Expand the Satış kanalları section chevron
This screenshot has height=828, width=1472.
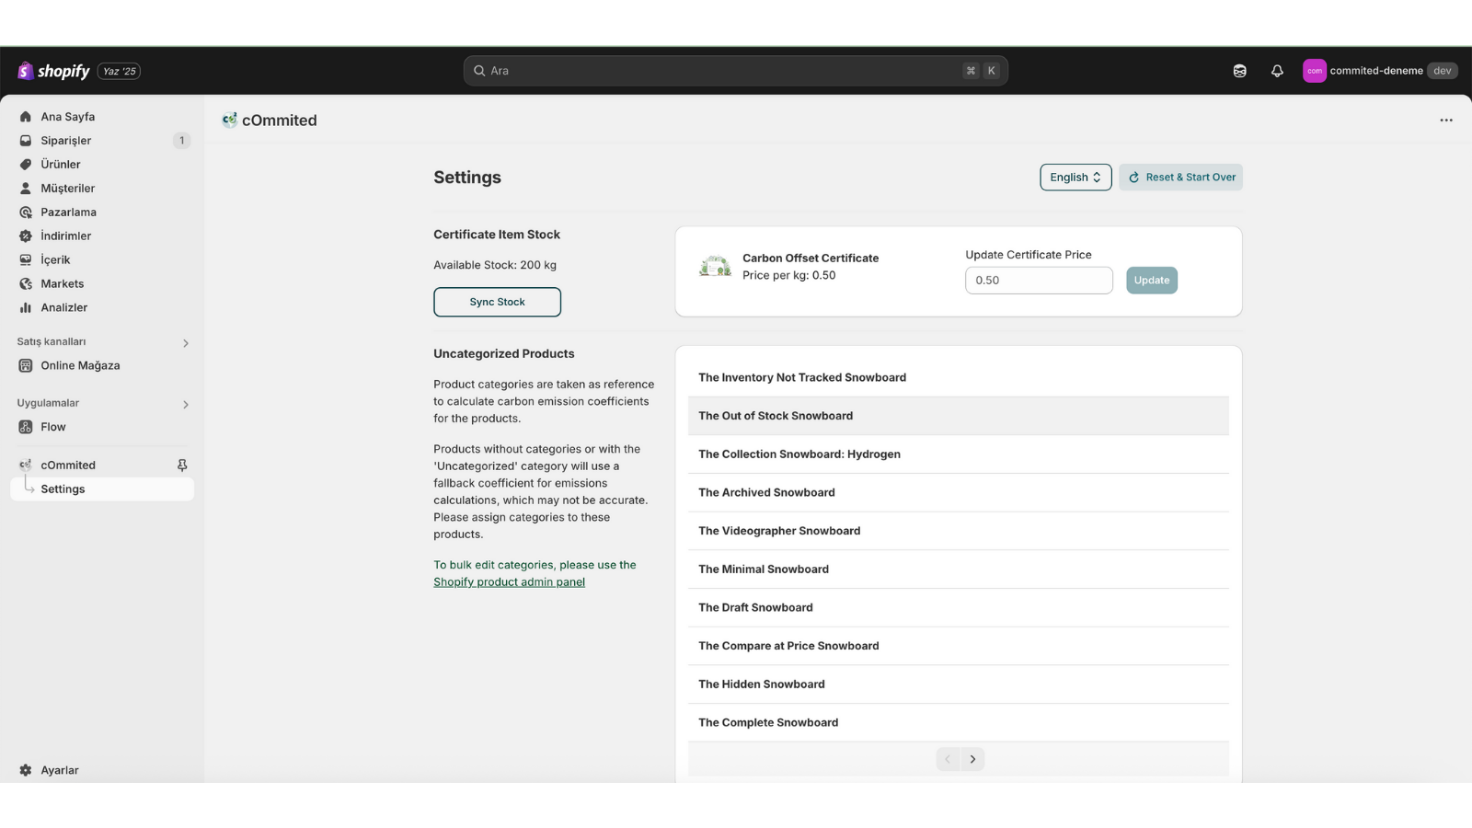185,343
